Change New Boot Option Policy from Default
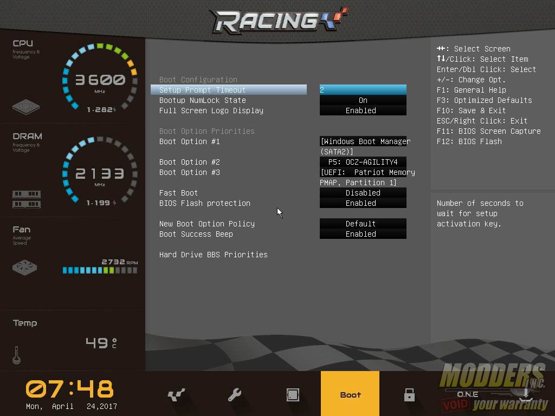 point(363,224)
